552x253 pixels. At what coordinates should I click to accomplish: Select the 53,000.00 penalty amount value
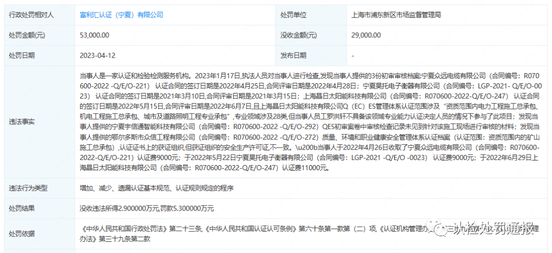coord(95,35)
